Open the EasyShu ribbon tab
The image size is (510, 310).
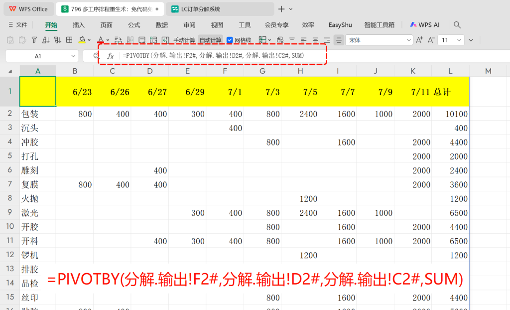pos(340,25)
